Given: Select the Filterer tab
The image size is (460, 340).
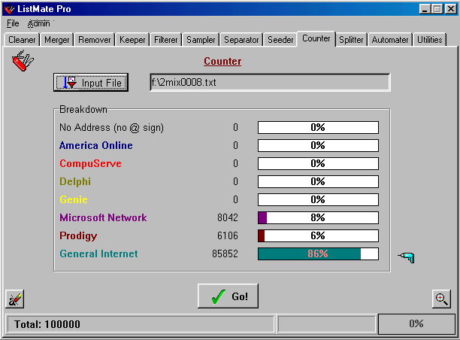Looking at the screenshot, I should pyautogui.click(x=166, y=40).
